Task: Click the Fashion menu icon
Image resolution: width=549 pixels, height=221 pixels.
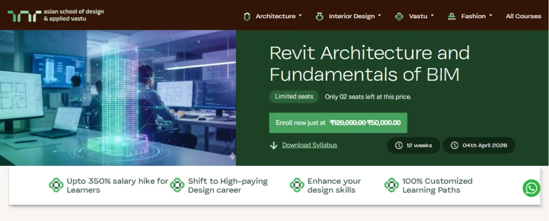Action: point(451,17)
